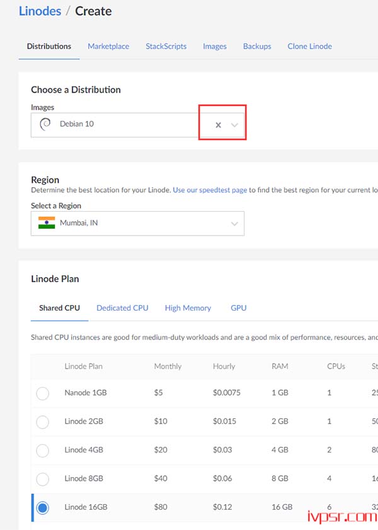Select the Shared CPU plan tab
Viewport: 378px width, 530px height.
(x=59, y=308)
